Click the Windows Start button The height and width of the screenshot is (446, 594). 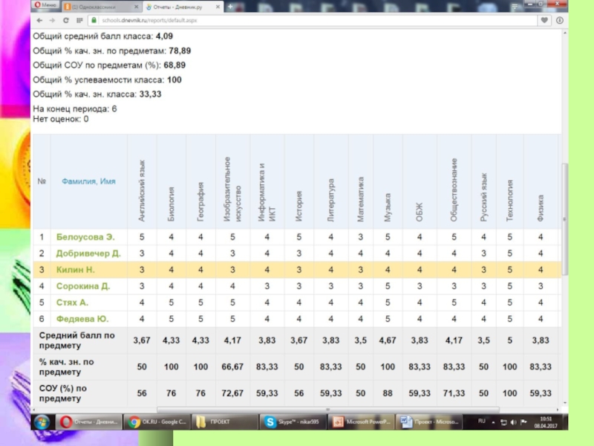pos(42,421)
